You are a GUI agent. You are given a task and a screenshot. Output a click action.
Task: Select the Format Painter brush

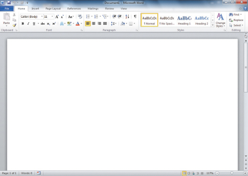14,25
